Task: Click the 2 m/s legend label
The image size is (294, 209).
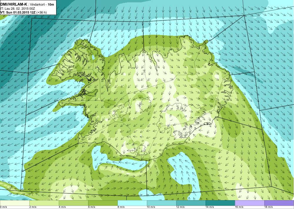Action: [x=33, y=207]
